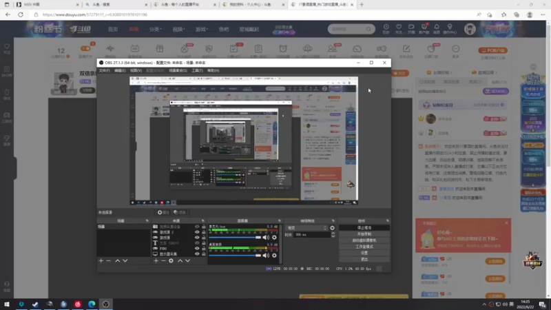This screenshot has height=310, width=551.
Task: Open 设置 settings in OBS controls
Action: pyautogui.click(x=364, y=253)
